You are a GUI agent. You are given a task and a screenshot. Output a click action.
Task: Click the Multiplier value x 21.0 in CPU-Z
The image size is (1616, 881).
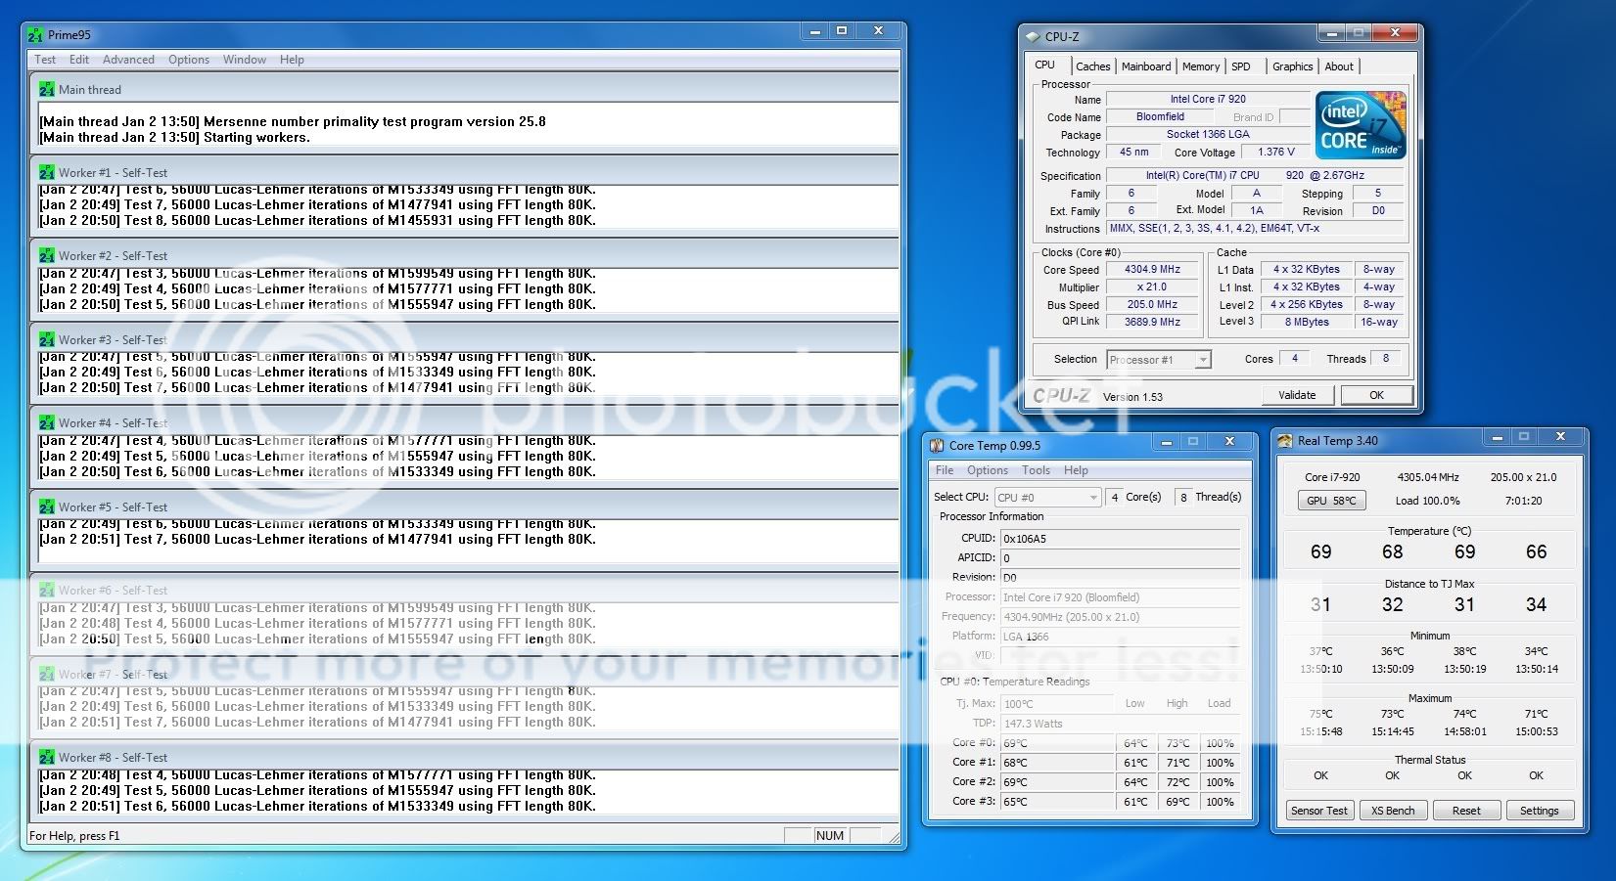click(1152, 287)
